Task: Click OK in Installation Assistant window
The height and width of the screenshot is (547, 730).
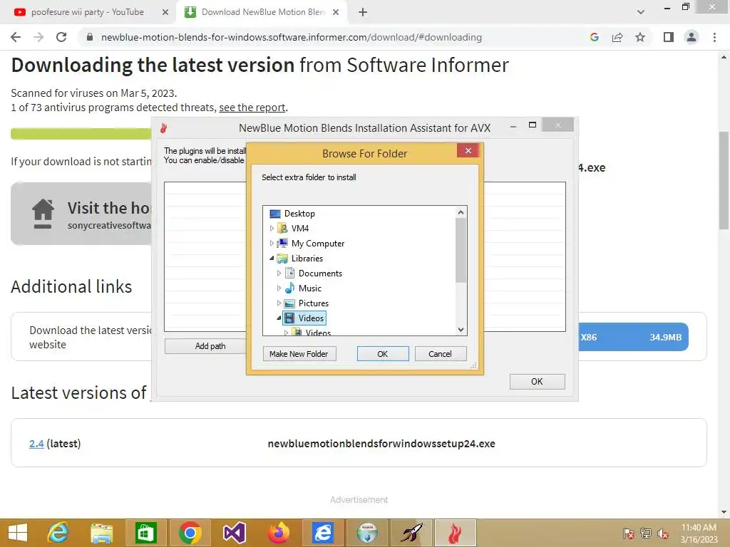Action: 537,382
